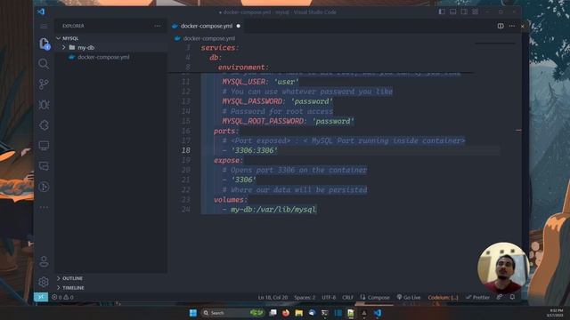Image resolution: width=570 pixels, height=320 pixels.
Task: Open the Run and Debug view
Action: tap(44, 105)
